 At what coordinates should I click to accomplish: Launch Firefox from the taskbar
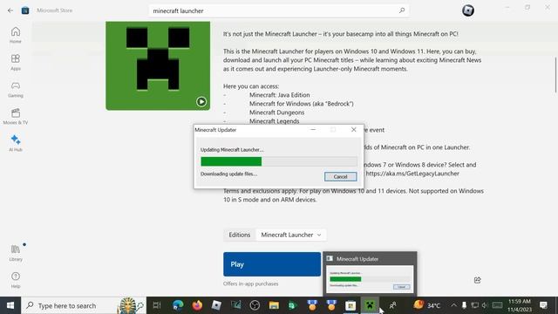click(x=197, y=305)
